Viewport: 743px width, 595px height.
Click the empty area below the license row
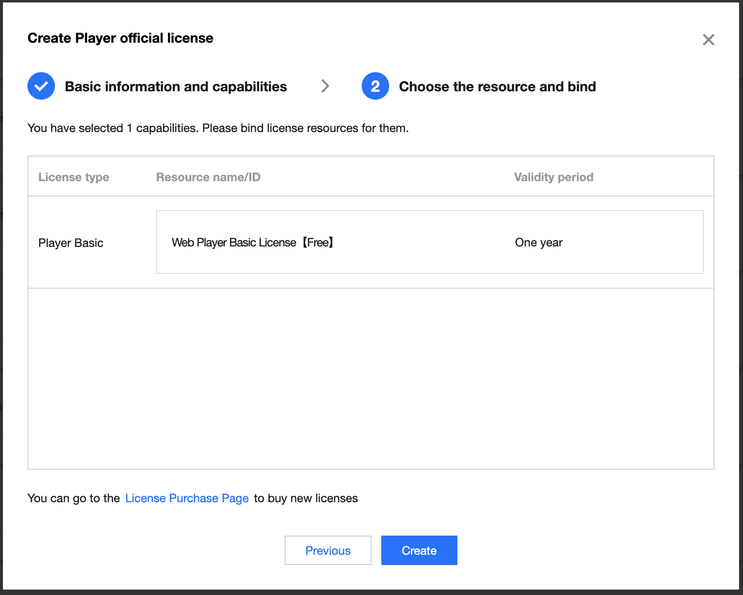[x=371, y=378]
